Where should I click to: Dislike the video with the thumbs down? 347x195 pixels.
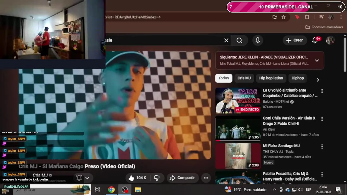point(157,178)
